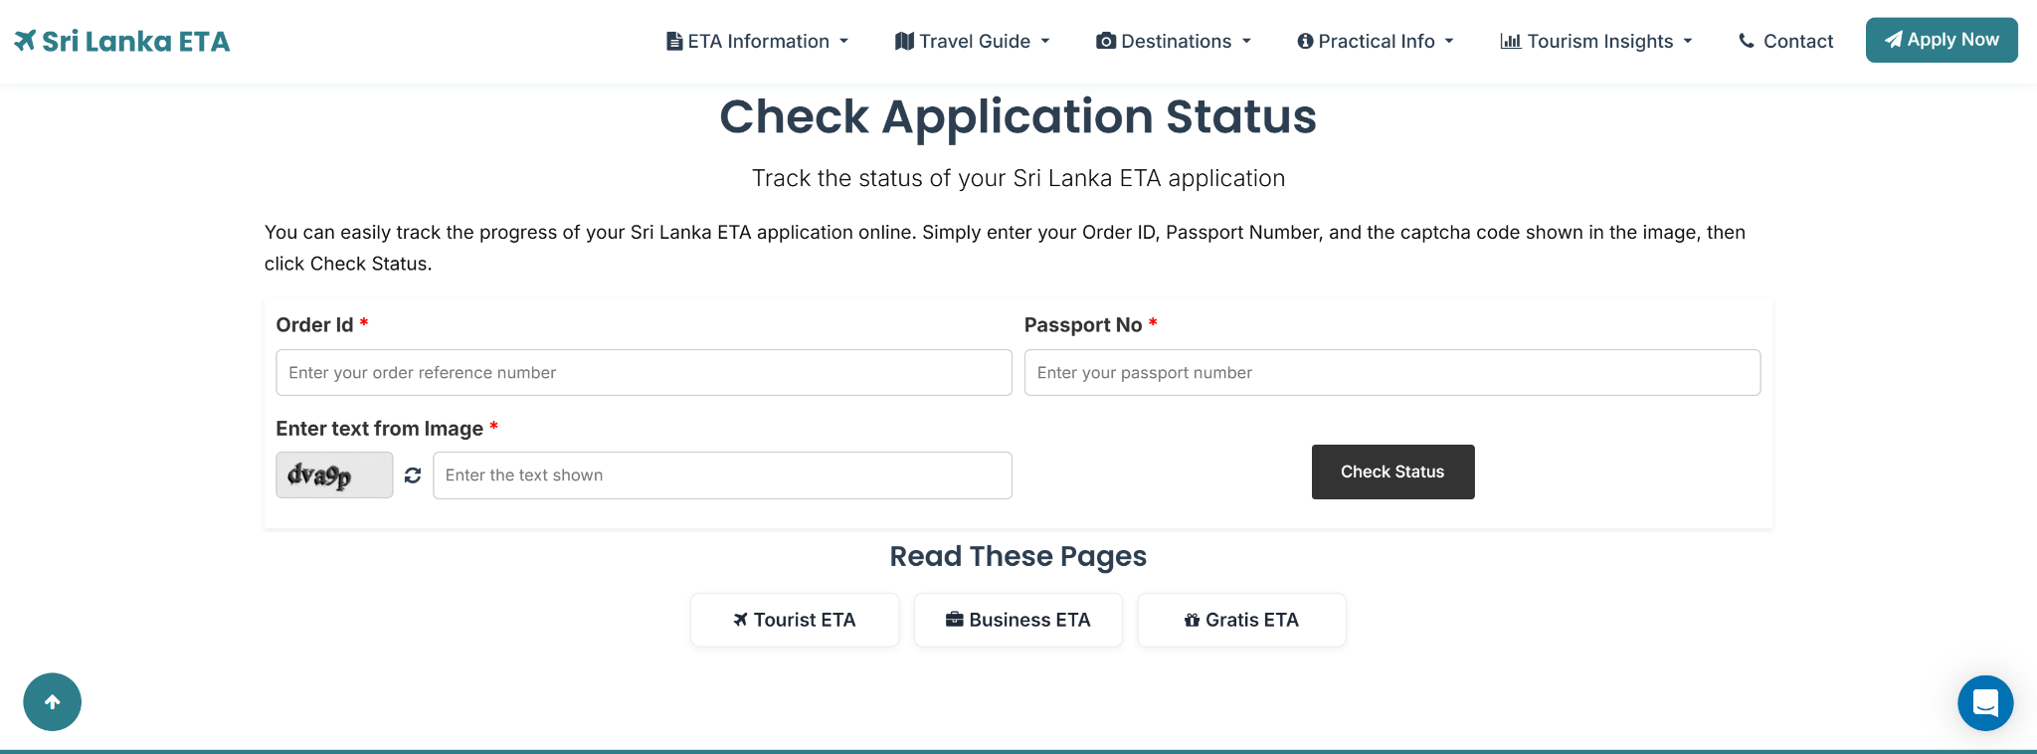
Task: Click the Apply Now button
Action: click(1941, 40)
